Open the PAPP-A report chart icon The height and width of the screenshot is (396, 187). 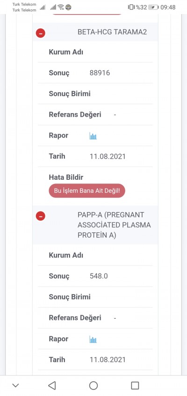tap(93, 339)
